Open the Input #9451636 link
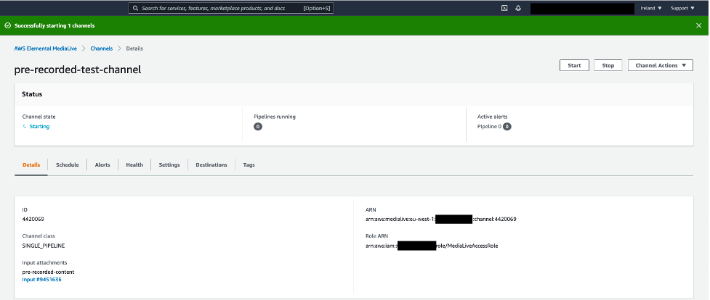The width and height of the screenshot is (710, 300). click(41, 280)
